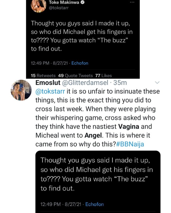Image resolution: width=171 pixels, height=213 pixels.
Task: Open Emoslut's profile avatar
Action: (21, 90)
